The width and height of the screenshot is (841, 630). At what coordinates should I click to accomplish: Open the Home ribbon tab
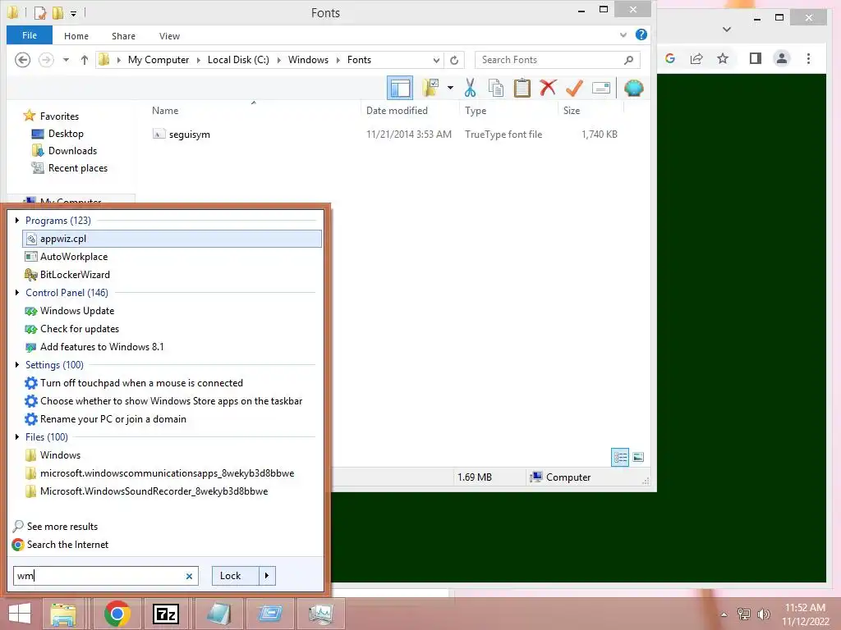click(x=76, y=36)
